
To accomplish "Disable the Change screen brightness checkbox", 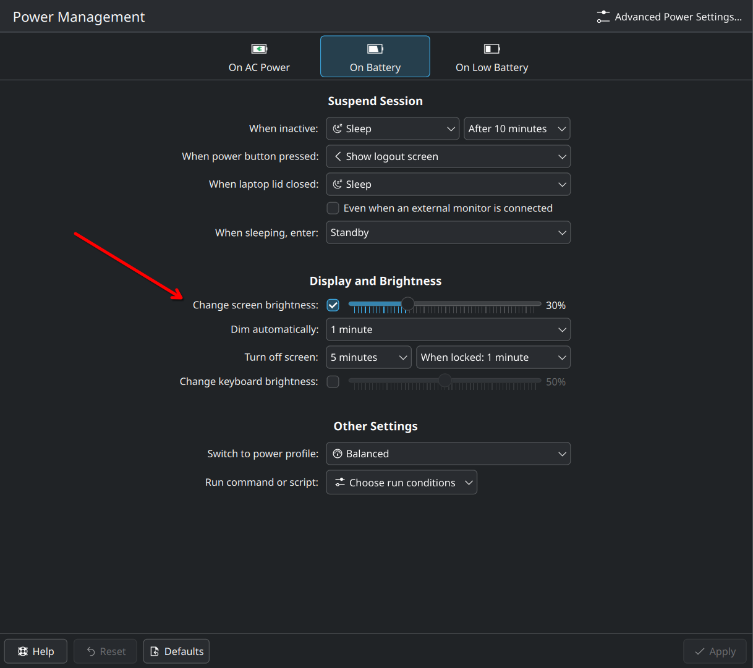I will pyautogui.click(x=333, y=305).
